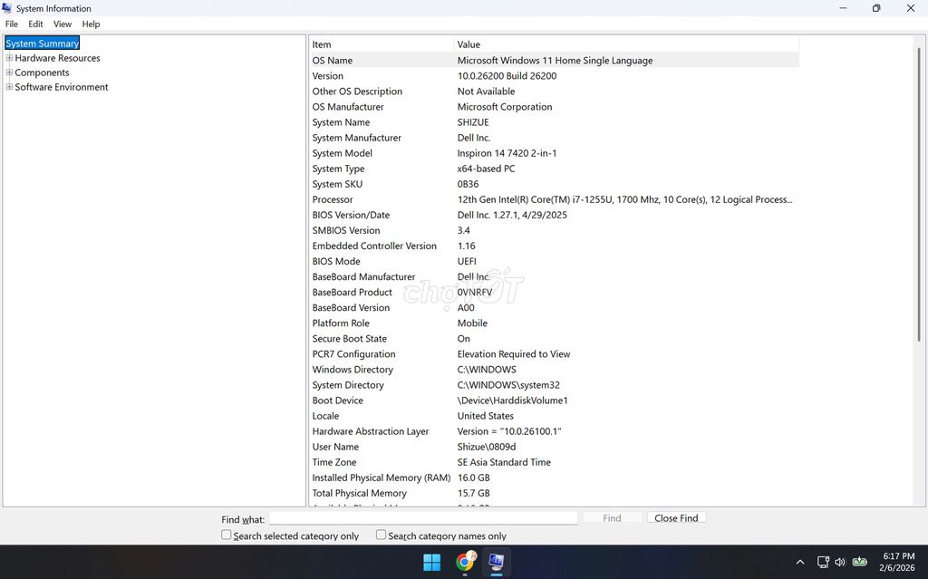The width and height of the screenshot is (928, 579).
Task: Click the Windows Start button
Action: 432,563
